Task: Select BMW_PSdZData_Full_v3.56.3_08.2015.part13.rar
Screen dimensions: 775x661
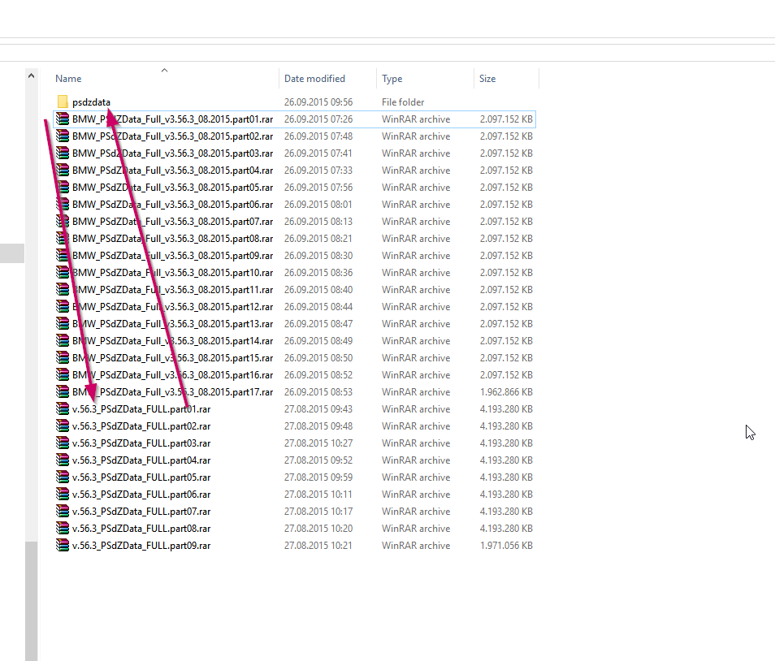Action: point(172,323)
